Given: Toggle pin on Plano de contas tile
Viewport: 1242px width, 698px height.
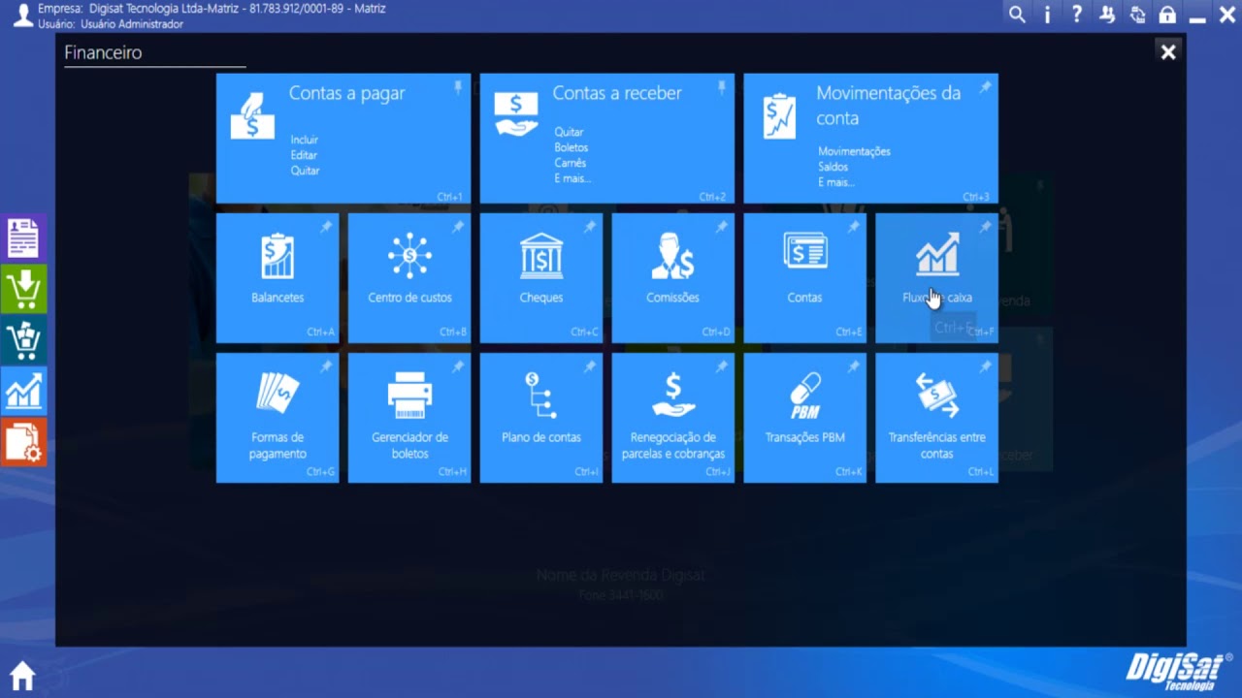Looking at the screenshot, I should [590, 366].
